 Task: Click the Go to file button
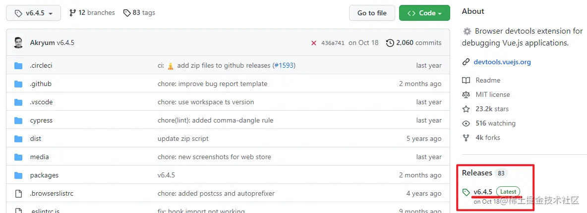372,13
